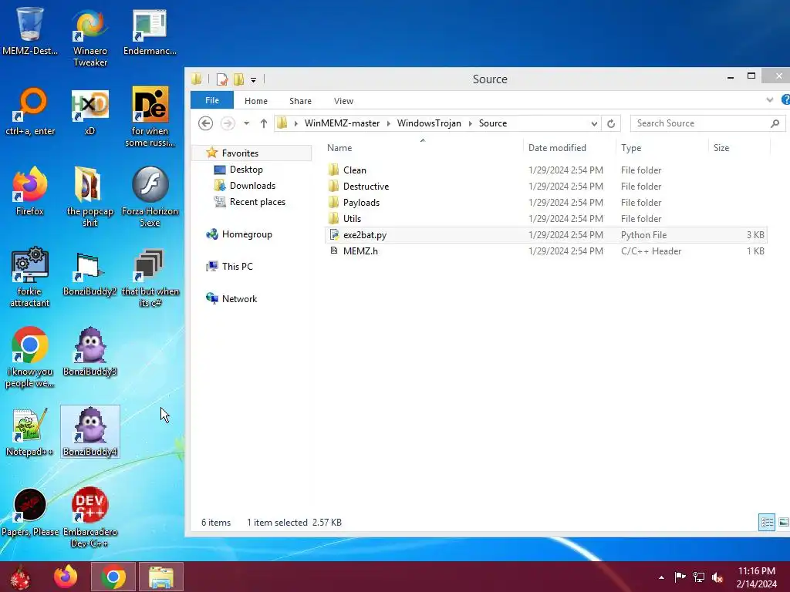Expand the WindowsTrojan breadcrumb arrow

click(470, 123)
